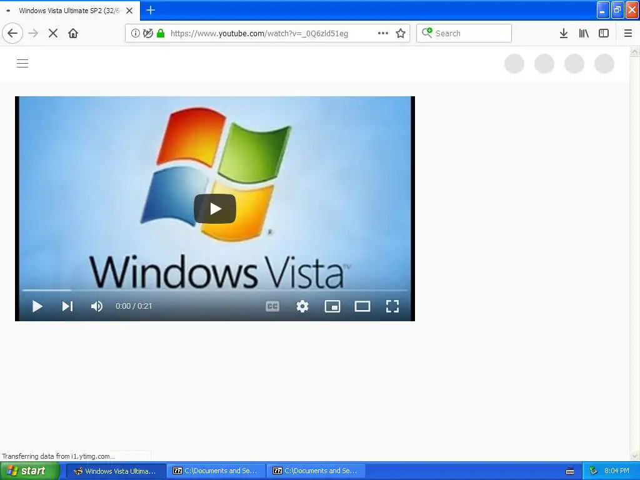
Task: Toggle closed captions CC
Action: (x=272, y=306)
